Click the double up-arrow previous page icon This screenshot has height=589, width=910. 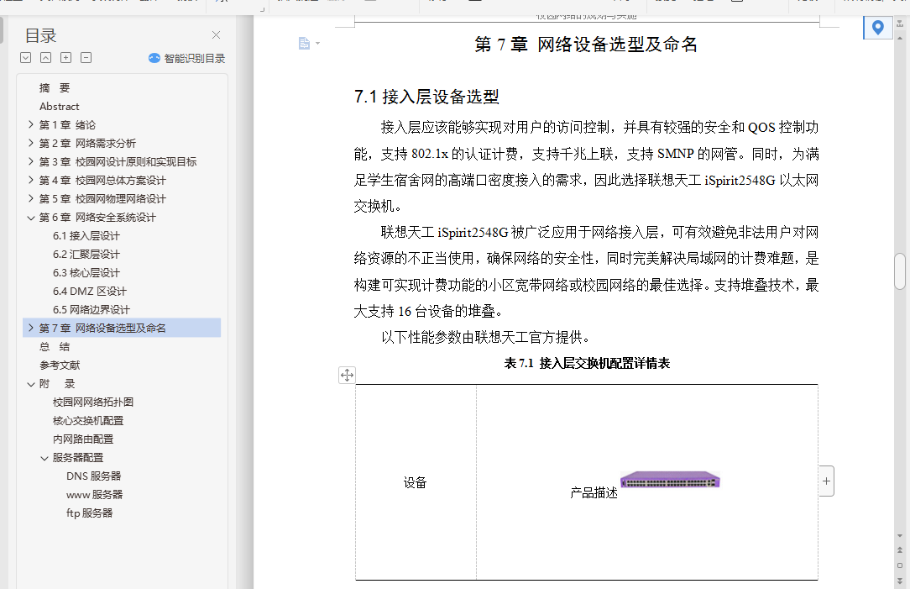click(x=900, y=550)
